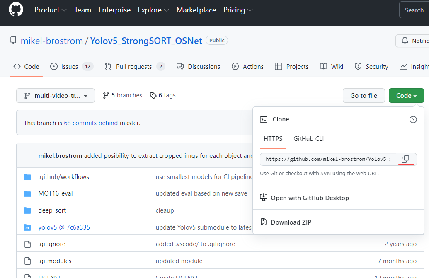
Task: Click the clone URL text field
Action: click(328, 159)
